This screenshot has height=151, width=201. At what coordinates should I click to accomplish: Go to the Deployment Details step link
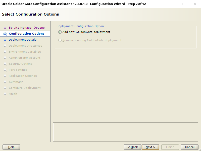(x=23, y=40)
